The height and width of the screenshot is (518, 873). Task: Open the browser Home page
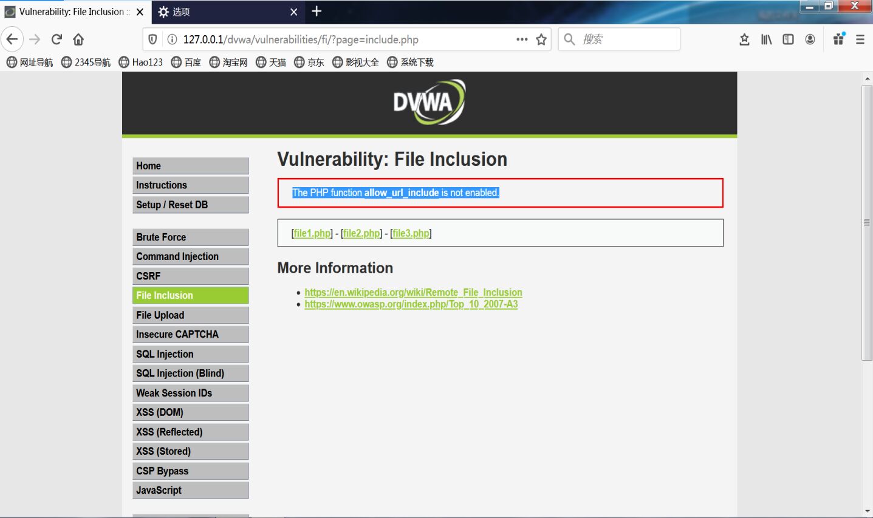click(79, 39)
